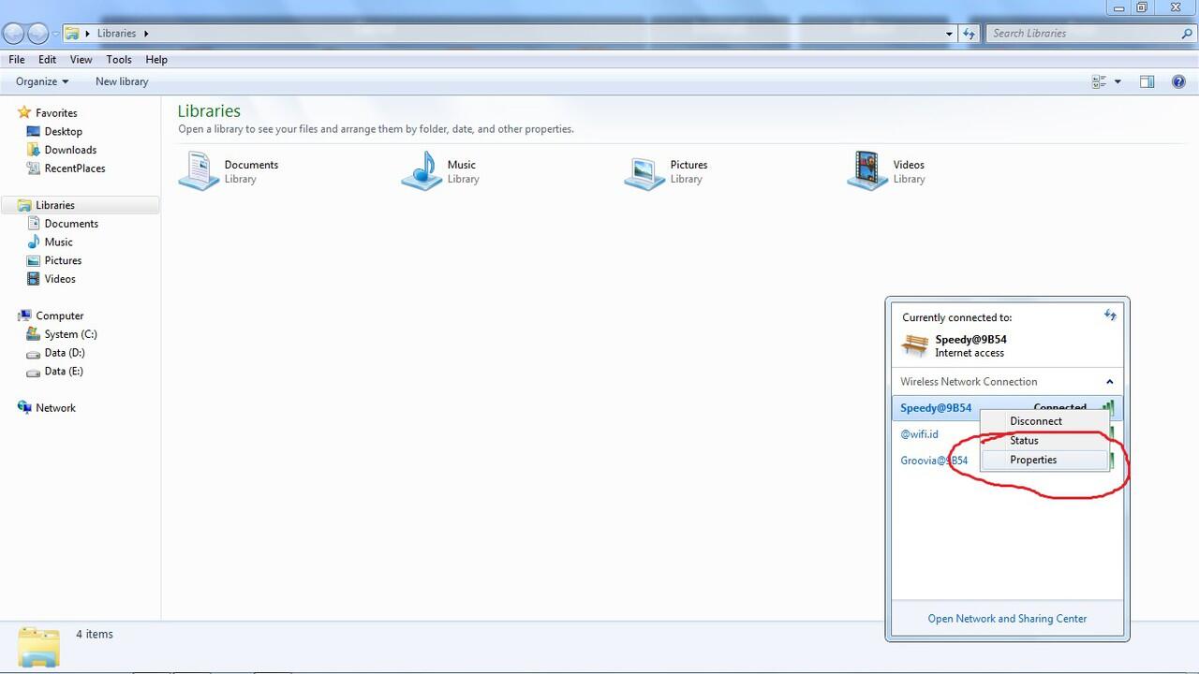1199x674 pixels.
Task: Click the park bench network icon
Action: [x=914, y=345]
